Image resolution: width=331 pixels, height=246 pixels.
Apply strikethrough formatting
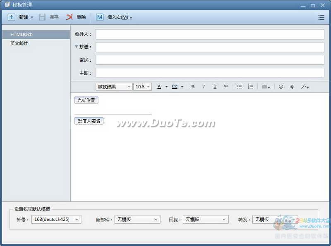(x=226, y=87)
